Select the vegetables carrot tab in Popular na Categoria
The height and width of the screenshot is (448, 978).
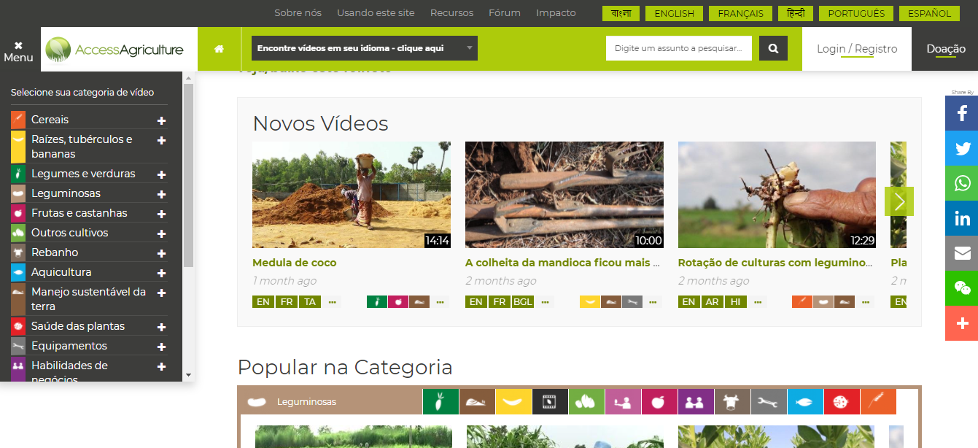tap(441, 402)
